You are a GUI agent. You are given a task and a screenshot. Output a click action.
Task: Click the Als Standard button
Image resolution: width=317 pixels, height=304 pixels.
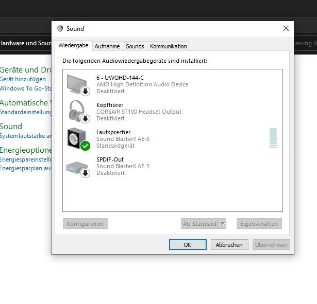[200, 224]
